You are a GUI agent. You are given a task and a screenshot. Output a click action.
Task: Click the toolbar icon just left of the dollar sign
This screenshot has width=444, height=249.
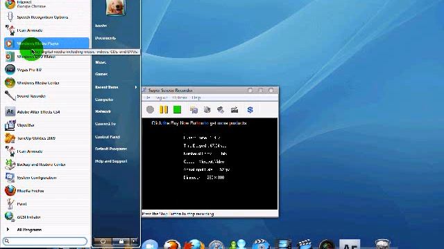pyautogui.click(x=234, y=110)
